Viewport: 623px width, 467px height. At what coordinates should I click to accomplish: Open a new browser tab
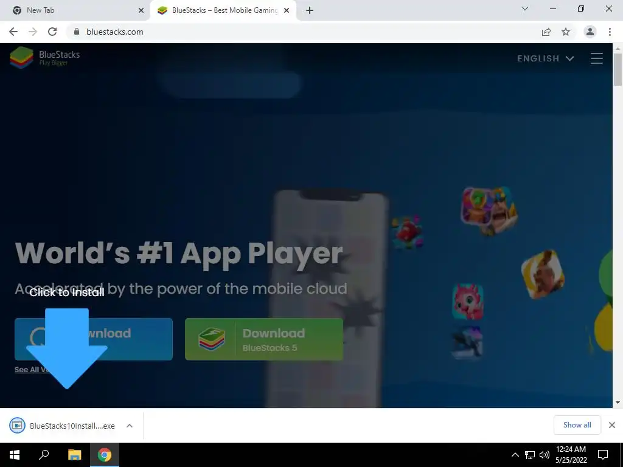pos(310,10)
